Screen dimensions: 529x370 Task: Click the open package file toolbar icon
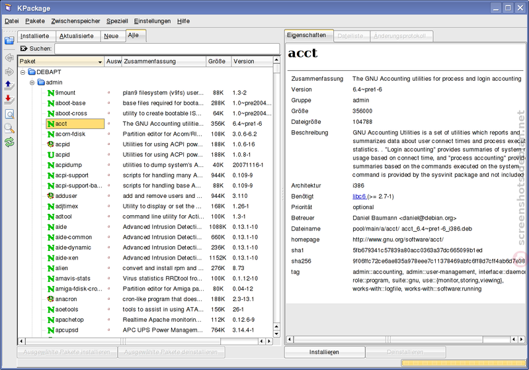pos(9,40)
